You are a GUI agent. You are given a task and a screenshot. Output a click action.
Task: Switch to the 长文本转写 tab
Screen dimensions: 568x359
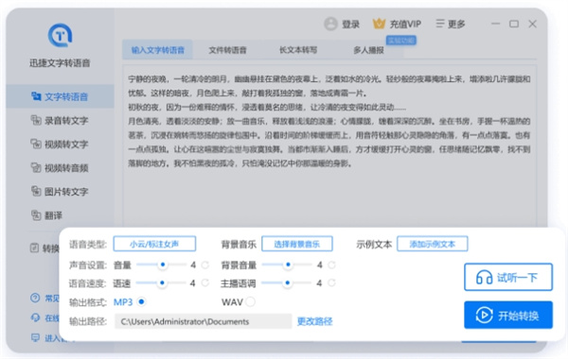298,50
